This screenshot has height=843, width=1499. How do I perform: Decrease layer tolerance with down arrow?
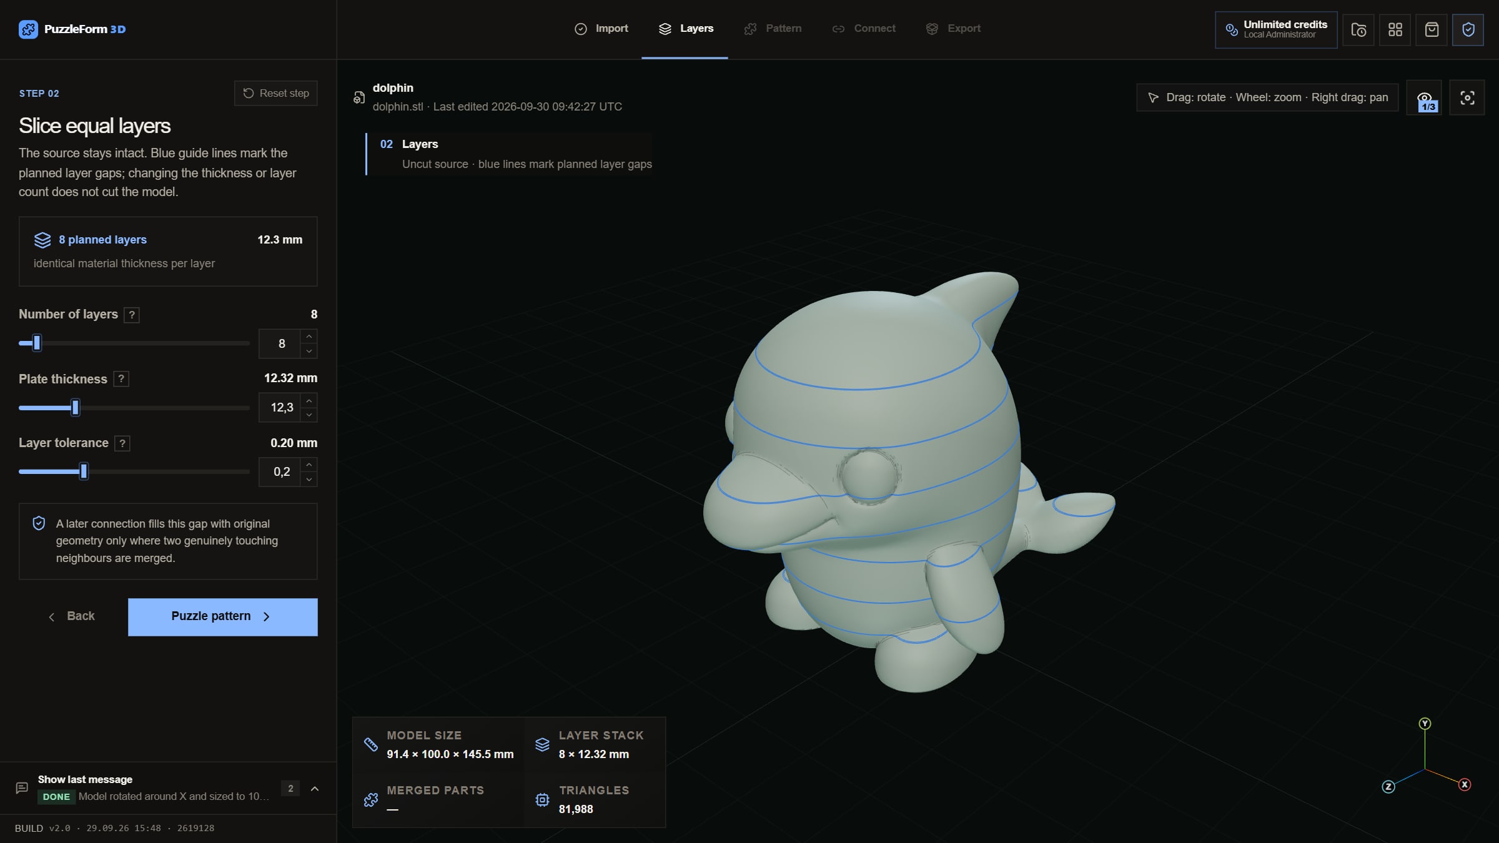pyautogui.click(x=309, y=479)
